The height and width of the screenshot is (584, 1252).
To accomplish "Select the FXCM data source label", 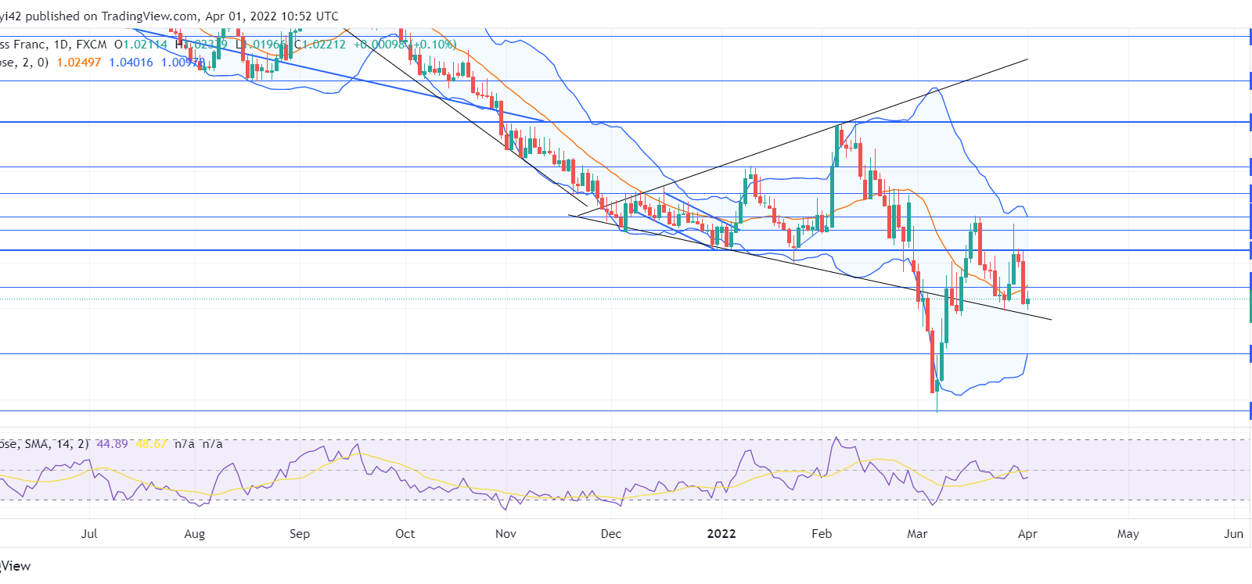I will click(92, 45).
